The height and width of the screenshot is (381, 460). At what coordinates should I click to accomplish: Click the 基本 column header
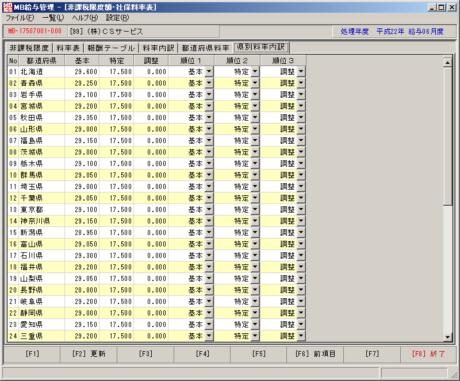click(x=82, y=61)
